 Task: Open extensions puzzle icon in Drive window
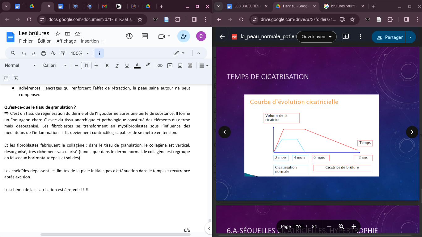[x=390, y=19]
